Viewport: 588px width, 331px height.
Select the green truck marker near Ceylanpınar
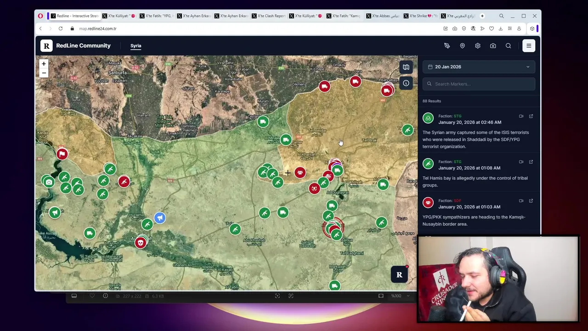pyautogui.click(x=263, y=122)
